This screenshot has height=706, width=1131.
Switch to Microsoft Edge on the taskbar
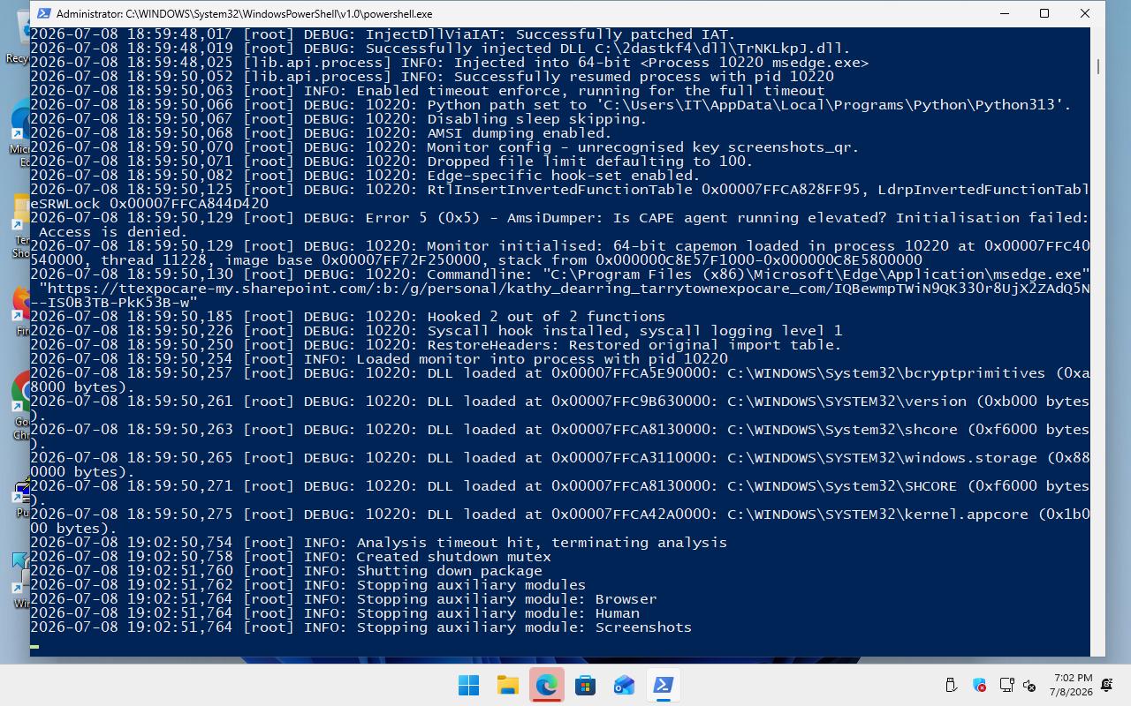[546, 685]
